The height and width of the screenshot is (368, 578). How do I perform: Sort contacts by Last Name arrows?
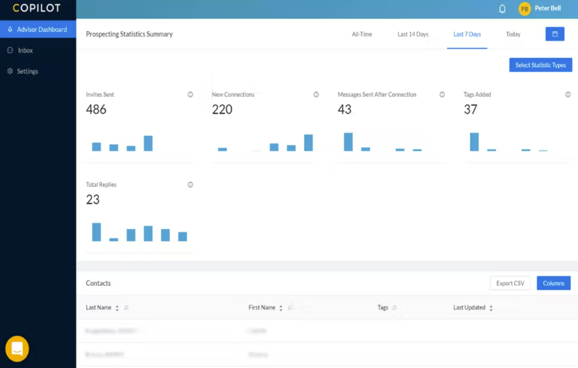[117, 308]
